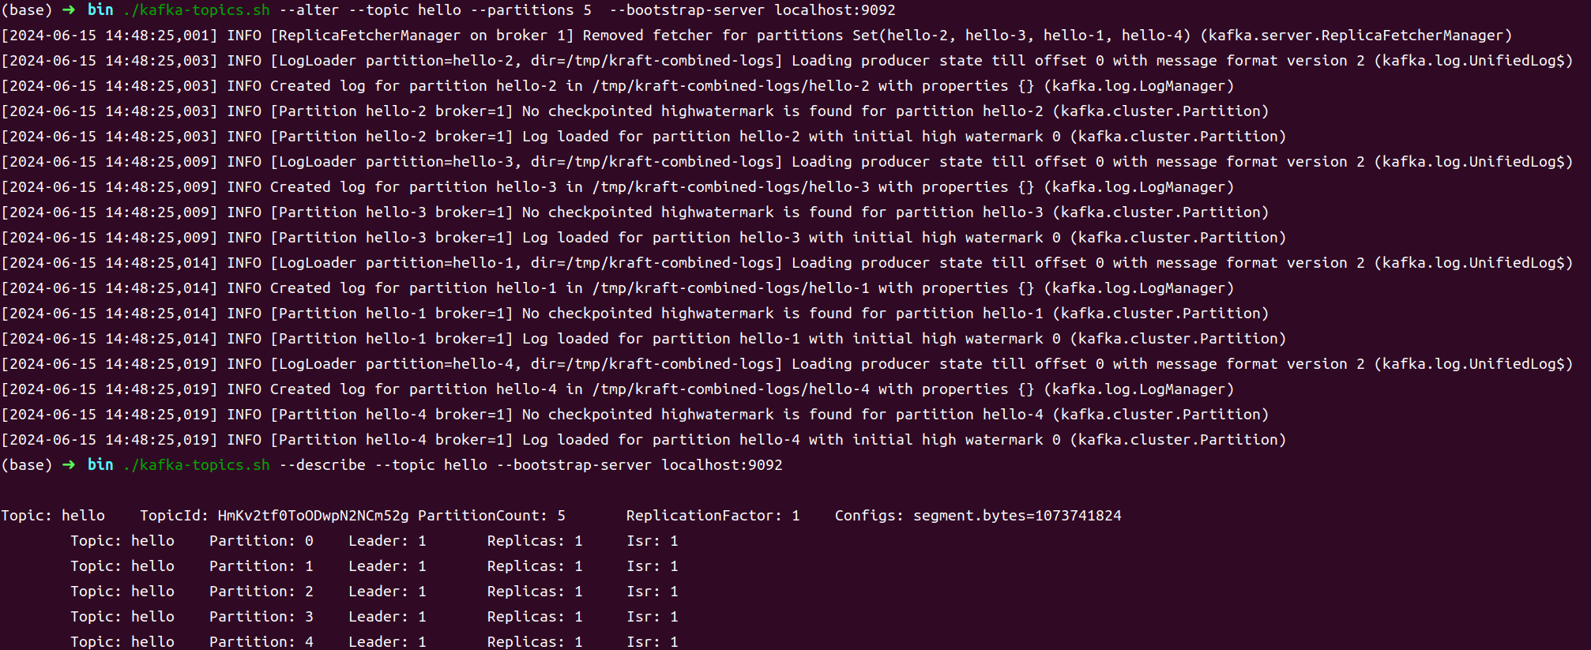The image size is (1591, 650).
Task: Click the ReplicationFactor: 1 text
Action: click(713, 516)
